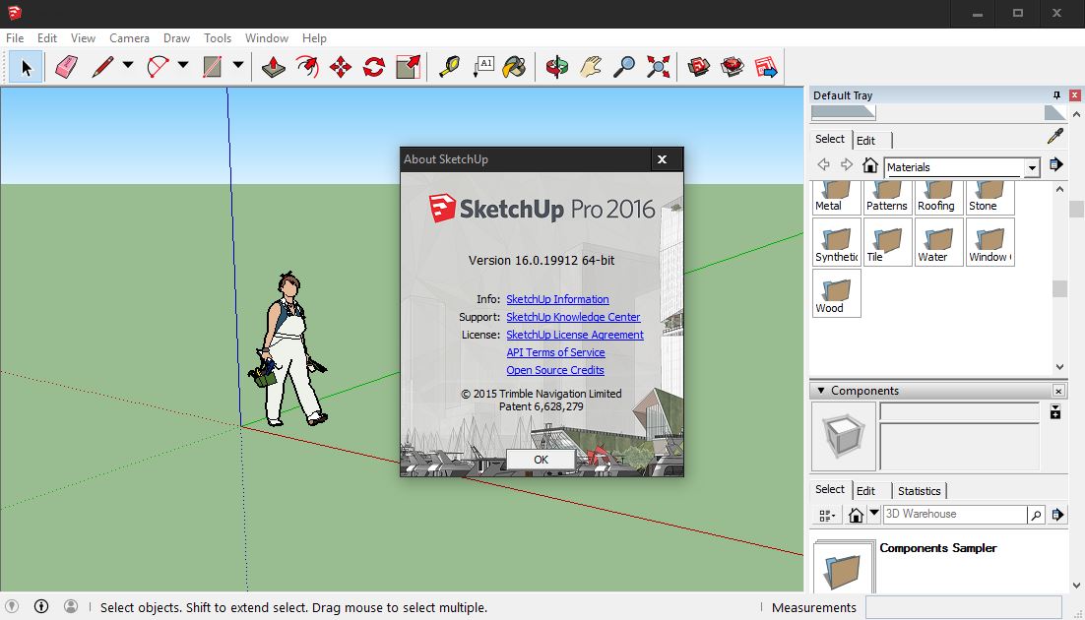1085x620 pixels.
Task: Activate the Paint Bucket tool
Action: pos(515,67)
